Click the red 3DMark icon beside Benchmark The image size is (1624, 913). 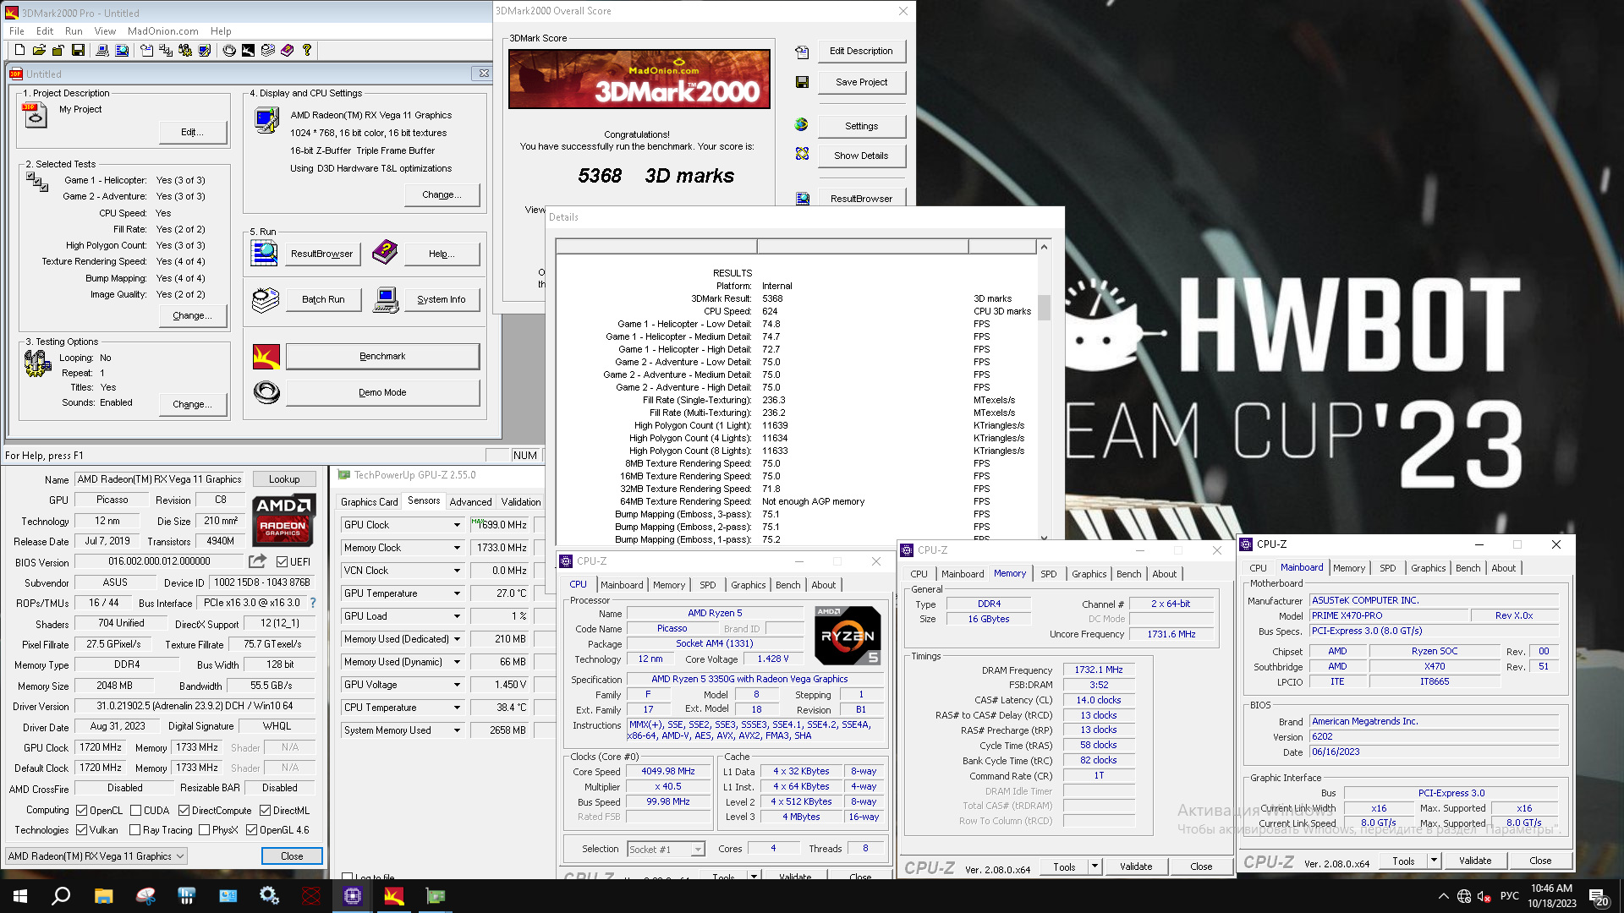click(x=266, y=357)
